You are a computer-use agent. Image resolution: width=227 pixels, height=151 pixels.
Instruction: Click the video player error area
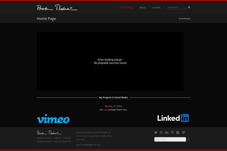coord(110,61)
